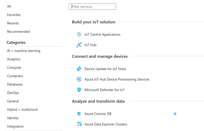Click the Microsoft Defender for IoT shield icon
Image resolution: width=204 pixels, height=131 pixels.
coord(79,90)
